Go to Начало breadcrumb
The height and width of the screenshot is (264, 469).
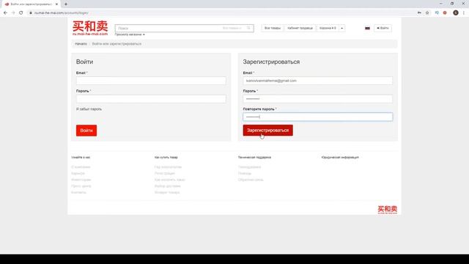click(x=81, y=44)
